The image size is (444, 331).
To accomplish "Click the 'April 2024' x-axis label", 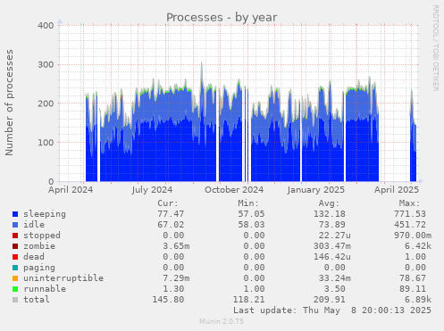I will [71, 190].
